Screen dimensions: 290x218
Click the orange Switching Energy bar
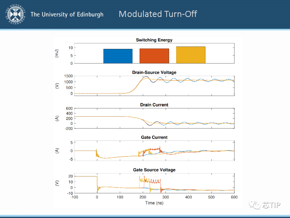pos(154,56)
